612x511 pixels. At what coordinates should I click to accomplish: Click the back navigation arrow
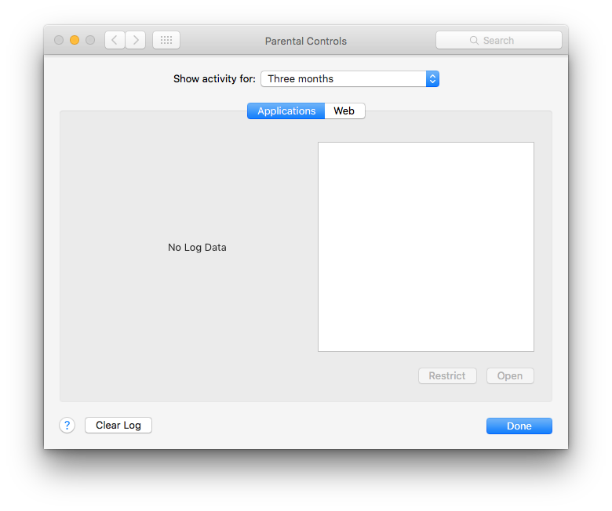[x=115, y=40]
